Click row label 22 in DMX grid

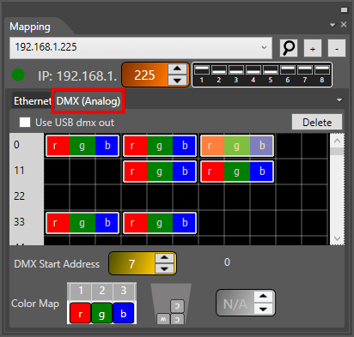point(20,196)
